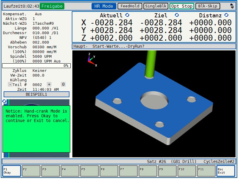Click the mouse icon in the top right corner
Screen dimensions: 238x179
pos(232,6)
